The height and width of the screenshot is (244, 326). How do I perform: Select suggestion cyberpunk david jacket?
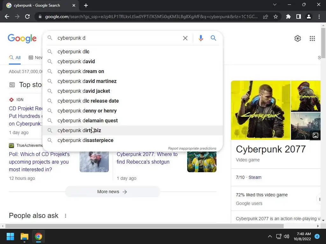[132, 91]
